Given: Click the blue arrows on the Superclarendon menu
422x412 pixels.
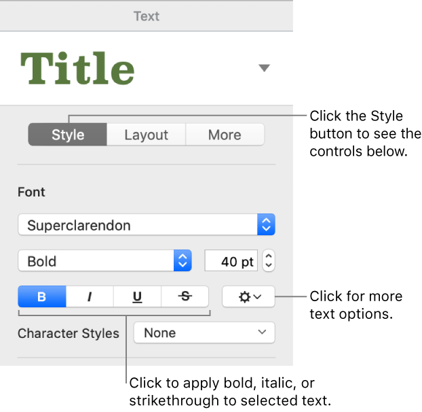Looking at the screenshot, I should click(x=267, y=225).
